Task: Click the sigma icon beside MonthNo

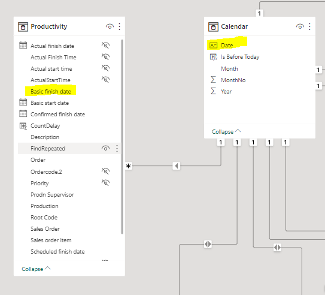Action: 213,80
